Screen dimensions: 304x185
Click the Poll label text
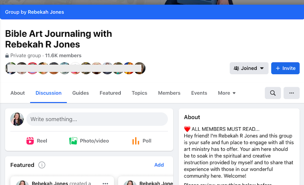147,141
